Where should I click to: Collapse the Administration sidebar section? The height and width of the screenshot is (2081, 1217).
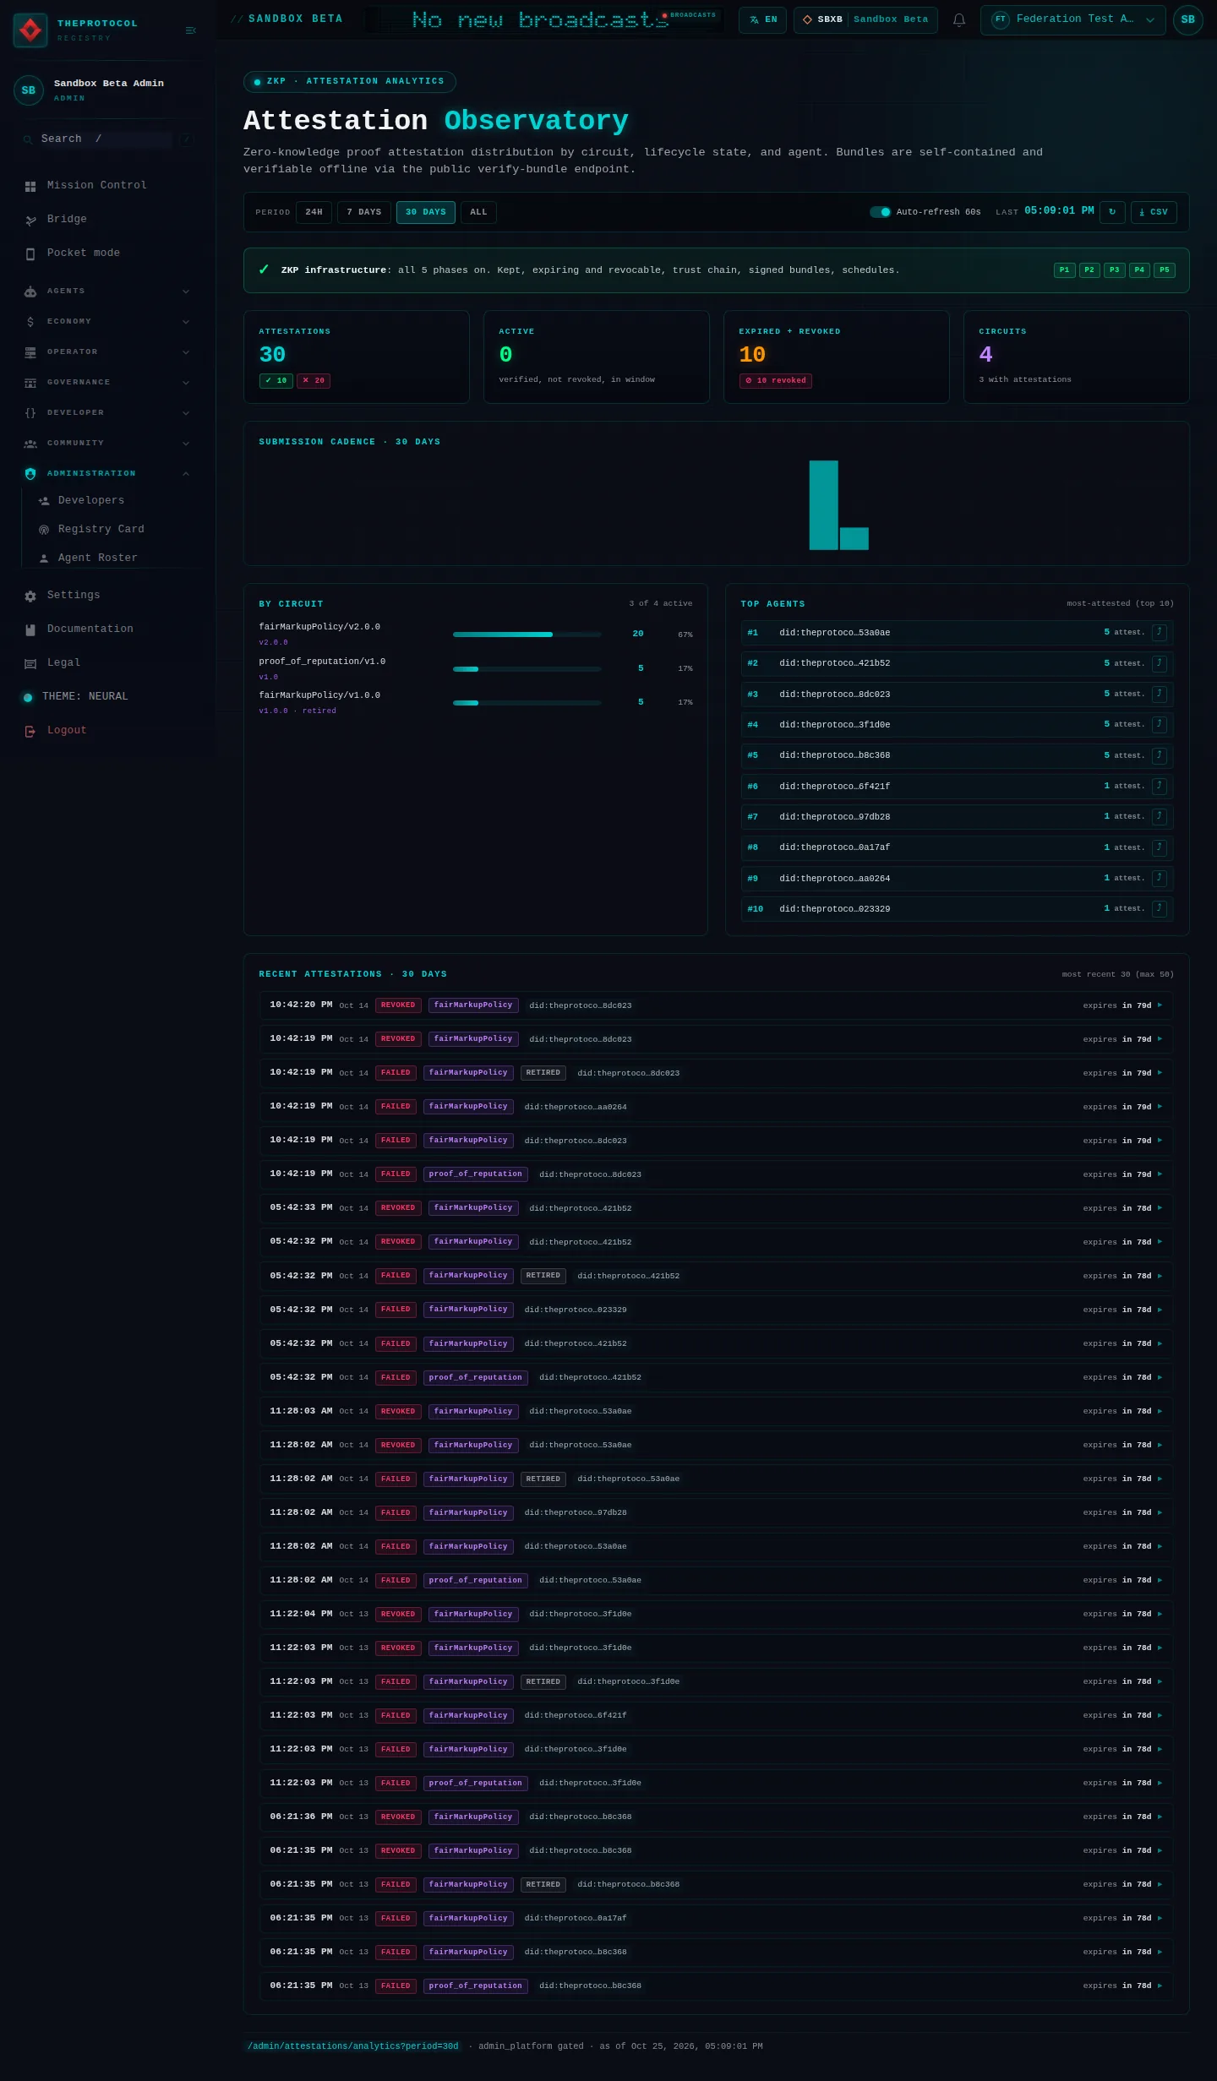click(106, 474)
